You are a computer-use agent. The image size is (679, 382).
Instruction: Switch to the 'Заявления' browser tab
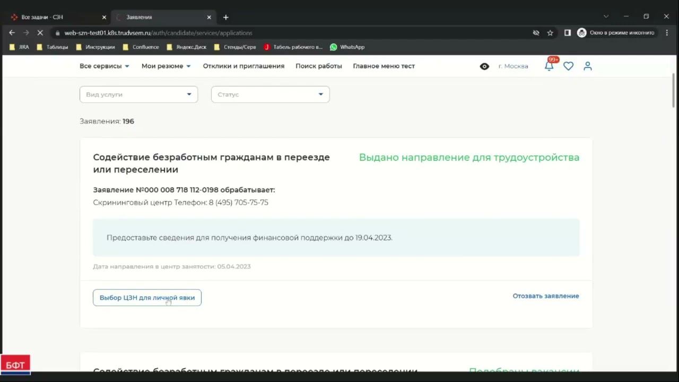tap(163, 17)
